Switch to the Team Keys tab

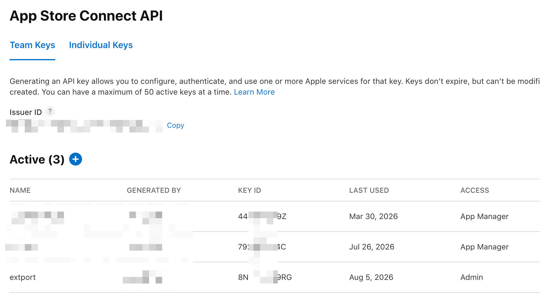tap(32, 45)
